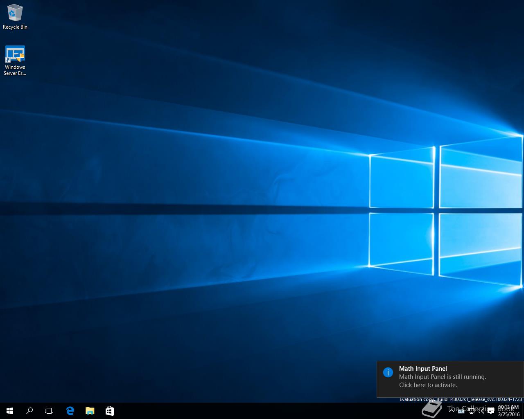The width and height of the screenshot is (524, 419).
Task: Open Task View on the taskbar
Action: [x=49, y=411]
